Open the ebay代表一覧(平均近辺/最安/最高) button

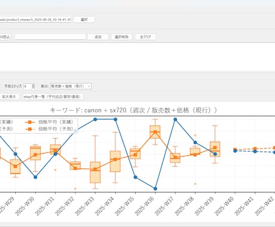click(53, 97)
